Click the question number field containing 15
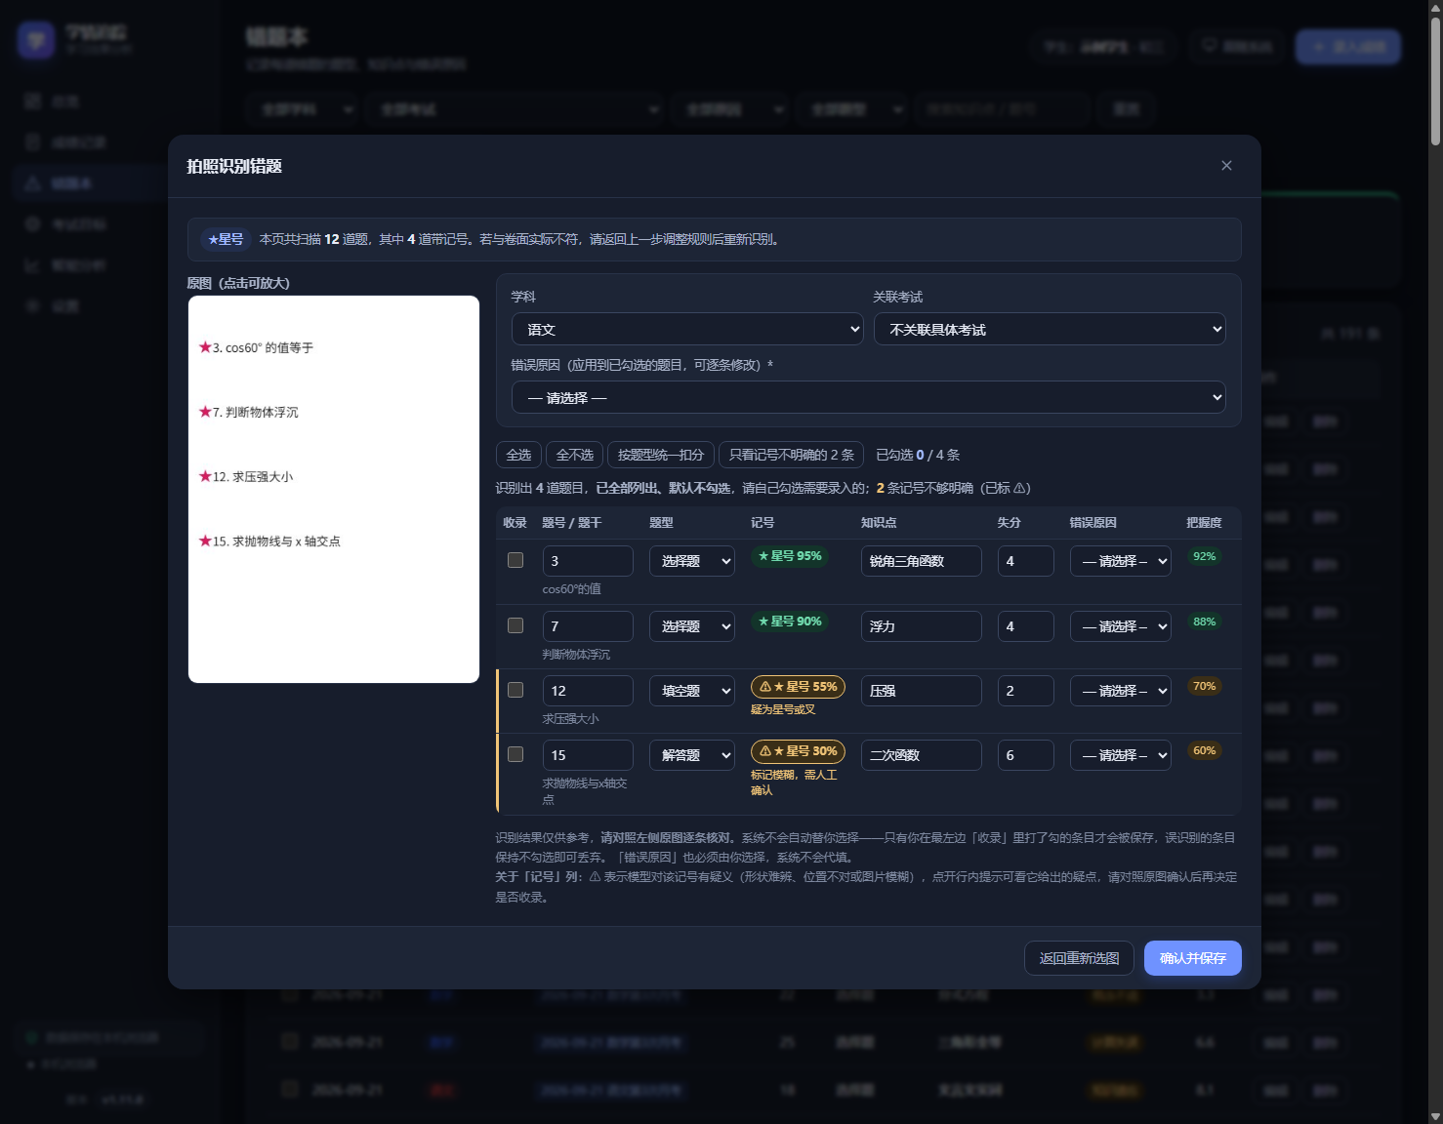Image resolution: width=1443 pixels, height=1124 pixels. click(x=588, y=755)
